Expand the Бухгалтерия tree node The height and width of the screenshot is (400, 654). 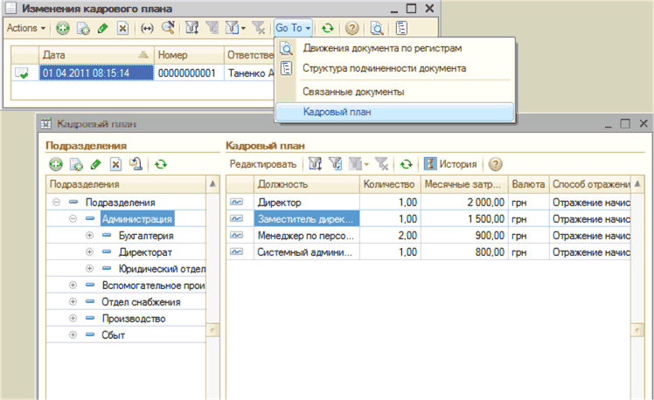point(89,236)
